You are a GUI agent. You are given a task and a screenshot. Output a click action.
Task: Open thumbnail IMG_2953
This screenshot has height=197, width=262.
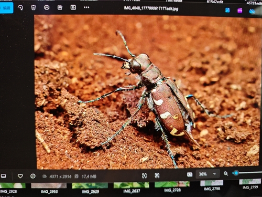point(49,188)
